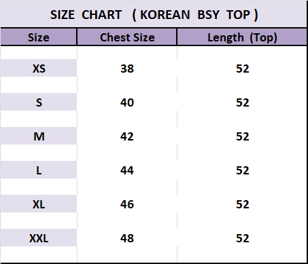Screen dimensions: 308x264
Task: Select chest size value 38
Action: click(x=127, y=69)
